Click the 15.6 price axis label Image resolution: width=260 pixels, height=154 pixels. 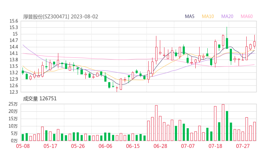point(14,21)
